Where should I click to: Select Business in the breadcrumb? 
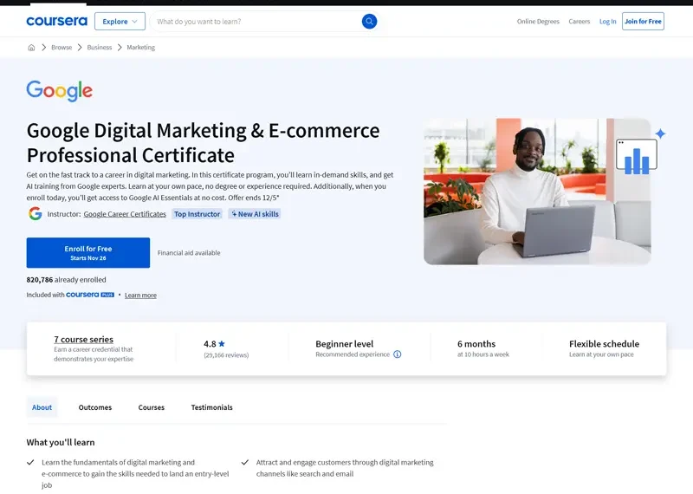click(100, 48)
